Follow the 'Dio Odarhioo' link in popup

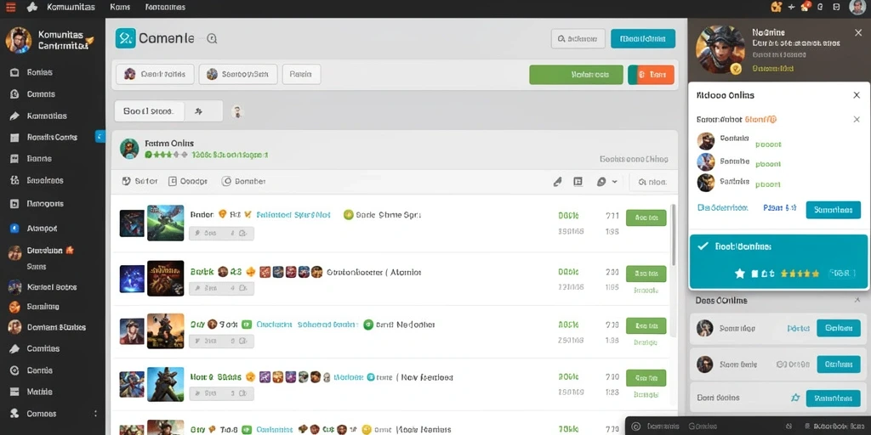tap(723, 207)
